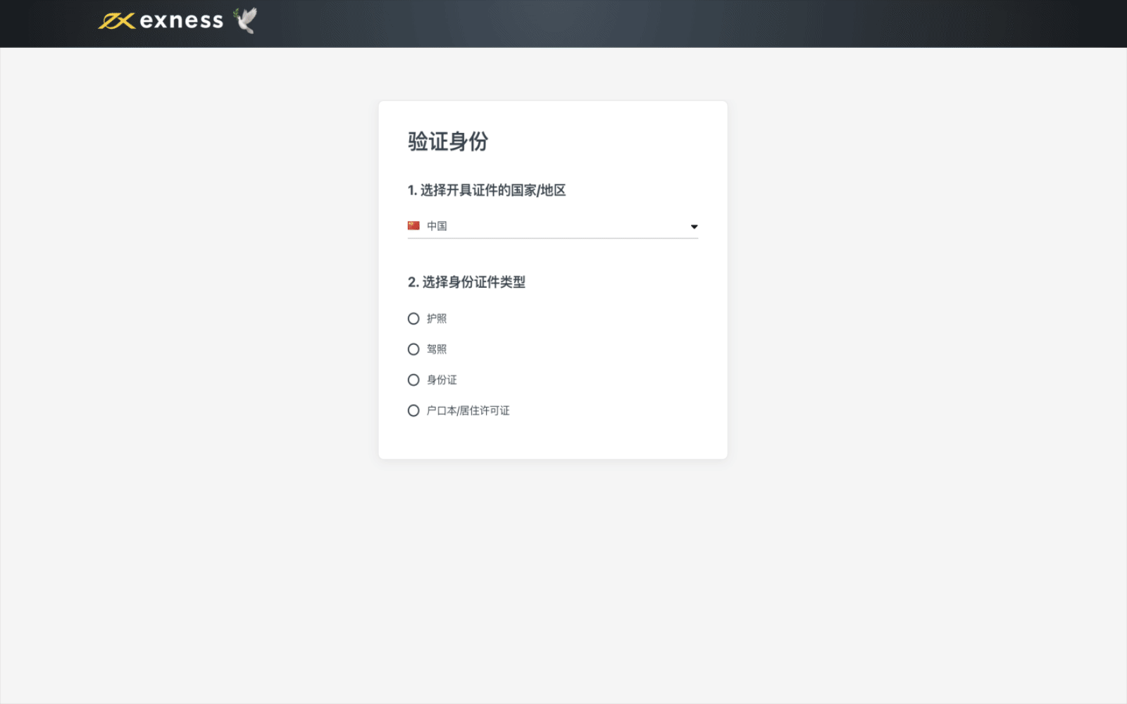Click the 护照 option label text
1127x704 pixels.
coord(437,319)
